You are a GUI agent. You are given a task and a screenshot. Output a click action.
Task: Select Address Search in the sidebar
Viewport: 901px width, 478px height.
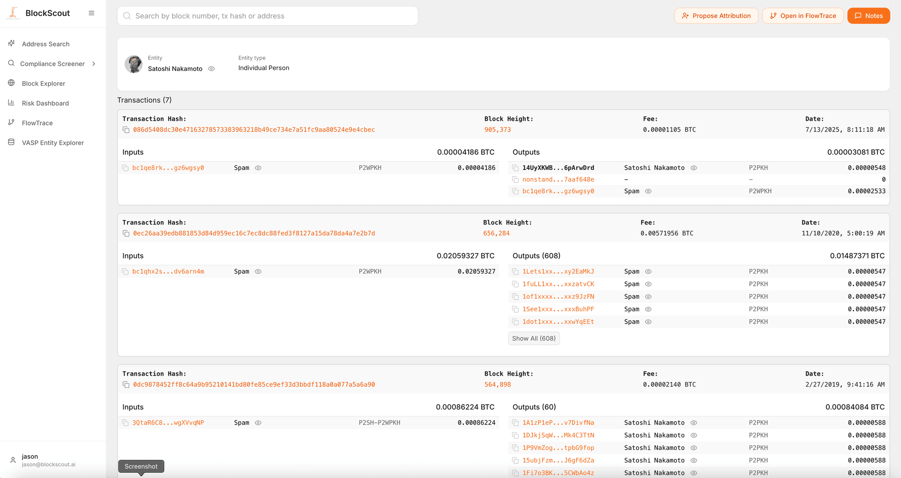46,44
